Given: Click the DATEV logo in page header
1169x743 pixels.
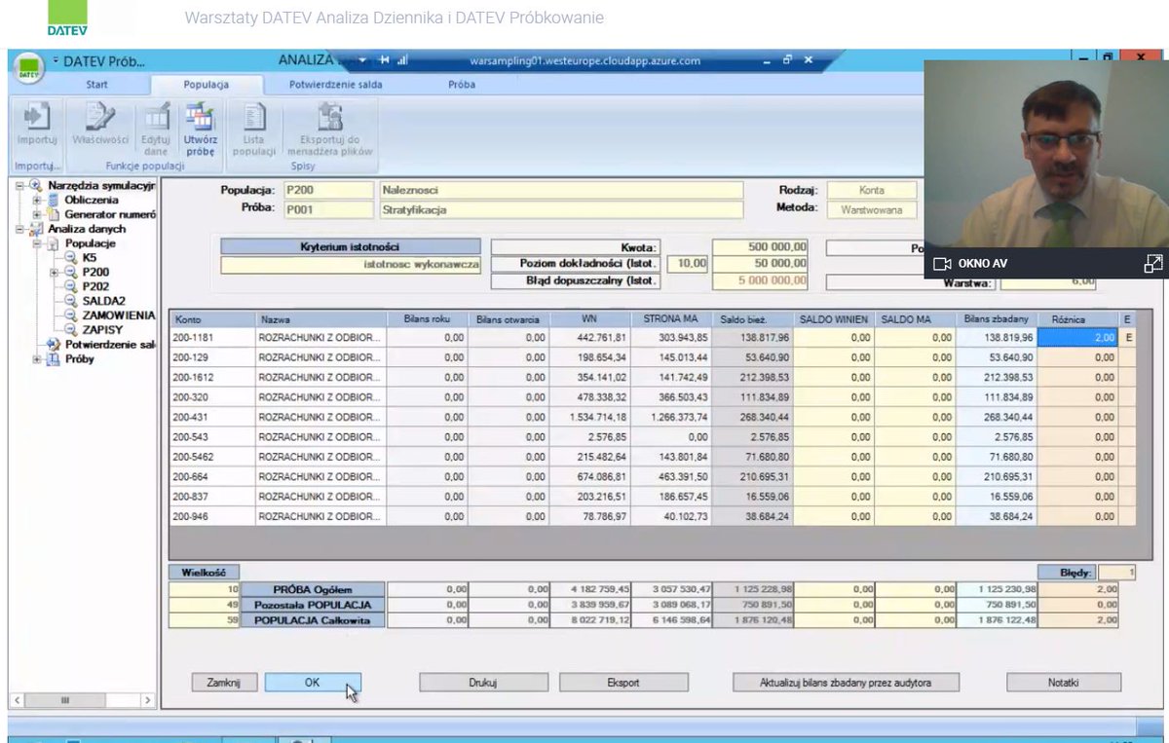Looking at the screenshot, I should 67,16.
